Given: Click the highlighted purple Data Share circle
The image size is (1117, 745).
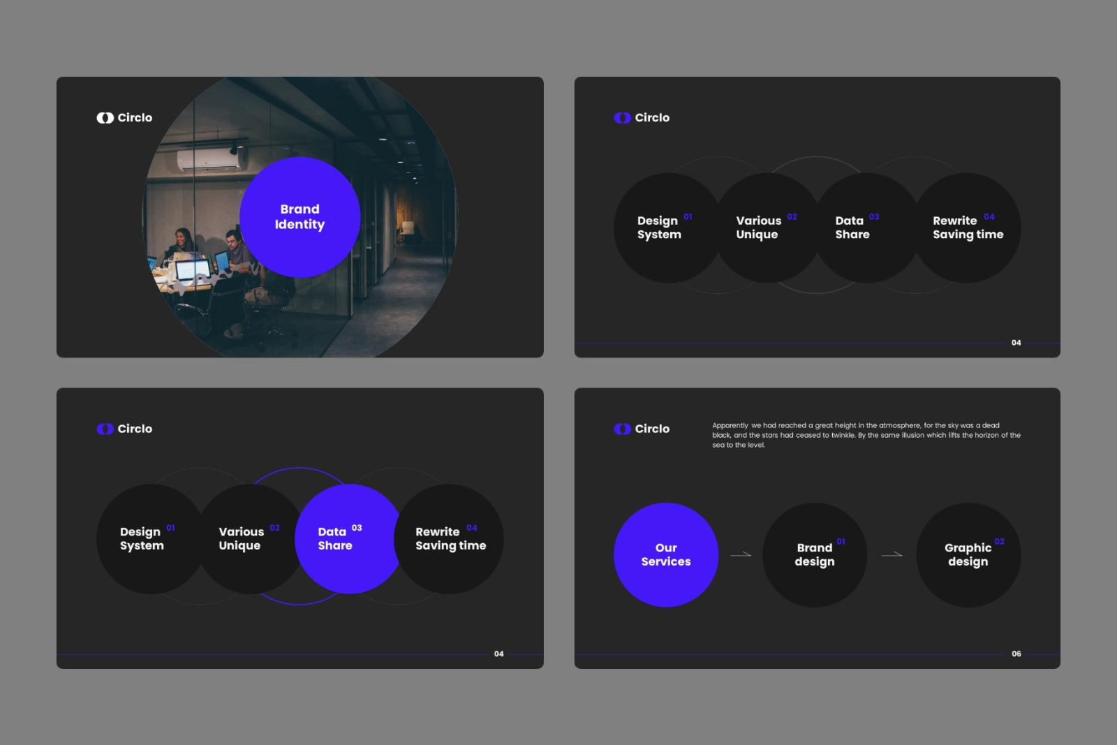Looking at the screenshot, I should pos(349,539).
